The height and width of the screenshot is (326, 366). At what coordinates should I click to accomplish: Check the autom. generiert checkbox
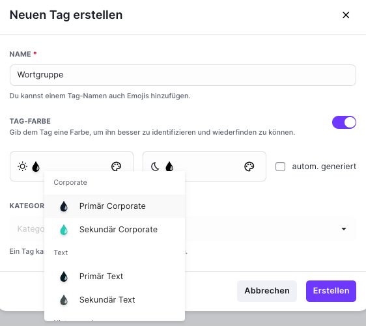280,167
